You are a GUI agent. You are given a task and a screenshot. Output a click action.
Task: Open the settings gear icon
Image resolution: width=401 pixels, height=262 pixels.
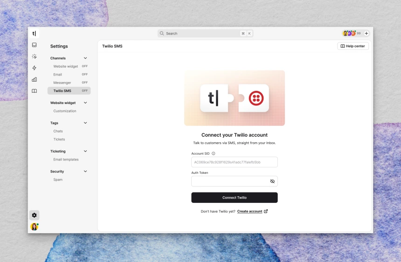point(34,215)
